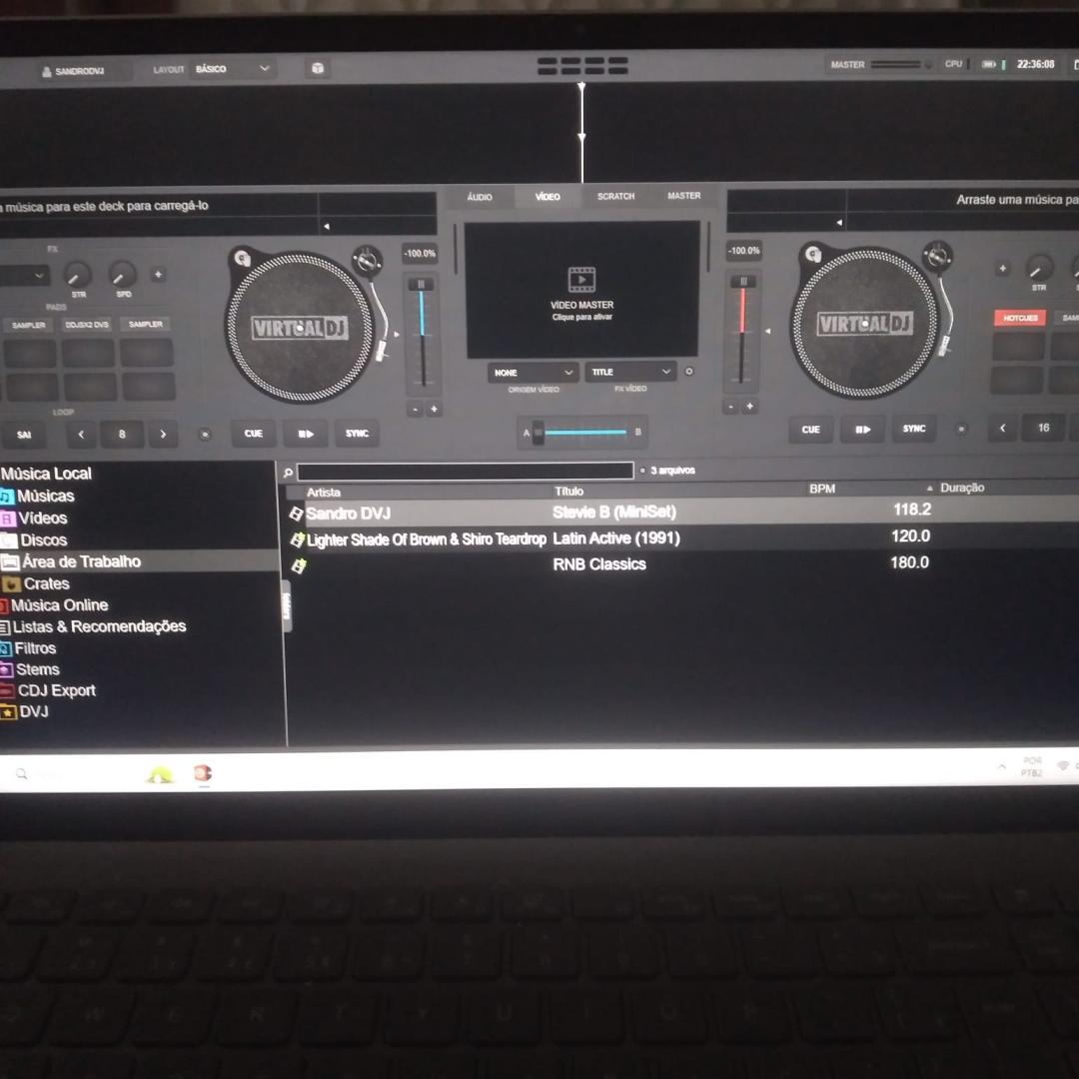
Task: Click the Stems folder icon
Action: (x=6, y=669)
